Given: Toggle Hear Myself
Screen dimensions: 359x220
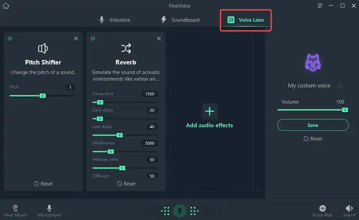Looking at the screenshot, I should click(16, 211).
